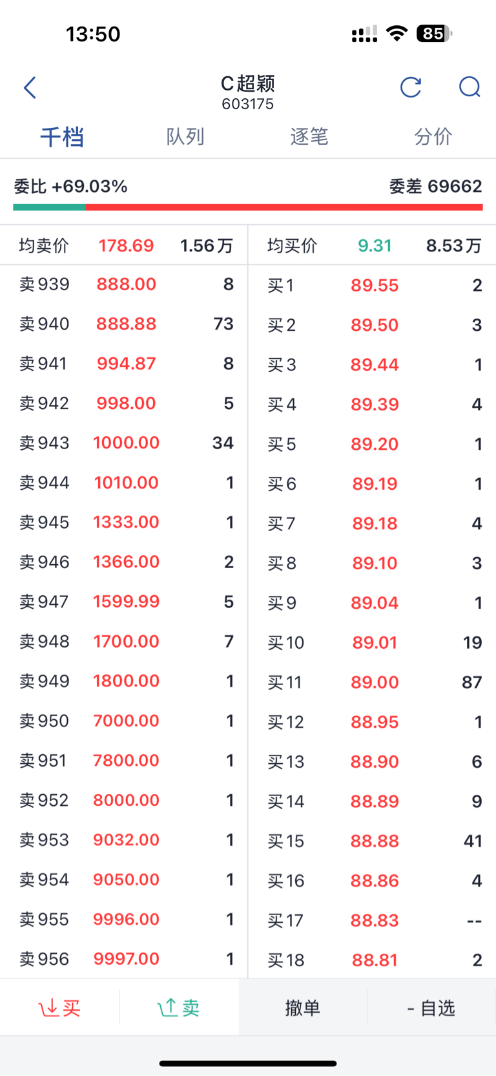Tap the battery indicator in status bar
This screenshot has height=1076, width=496.
[x=434, y=34]
